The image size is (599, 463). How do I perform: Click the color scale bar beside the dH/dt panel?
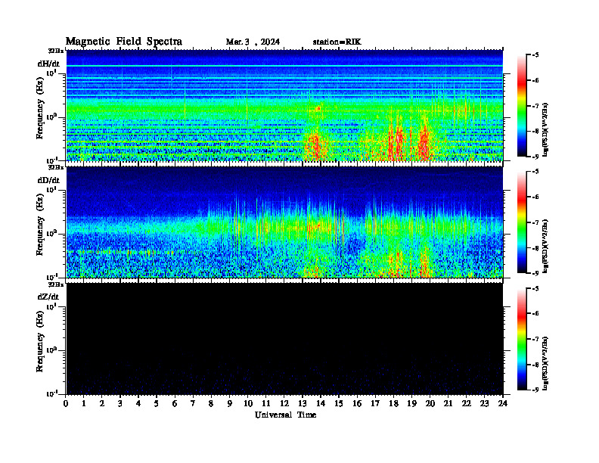point(522,106)
